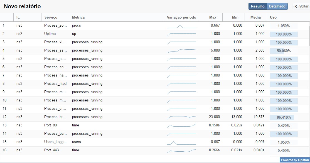This screenshot has height=163, width=310.
Task: Open the Process_zo... sparkline chart in row 1
Action: pyautogui.click(x=181, y=27)
